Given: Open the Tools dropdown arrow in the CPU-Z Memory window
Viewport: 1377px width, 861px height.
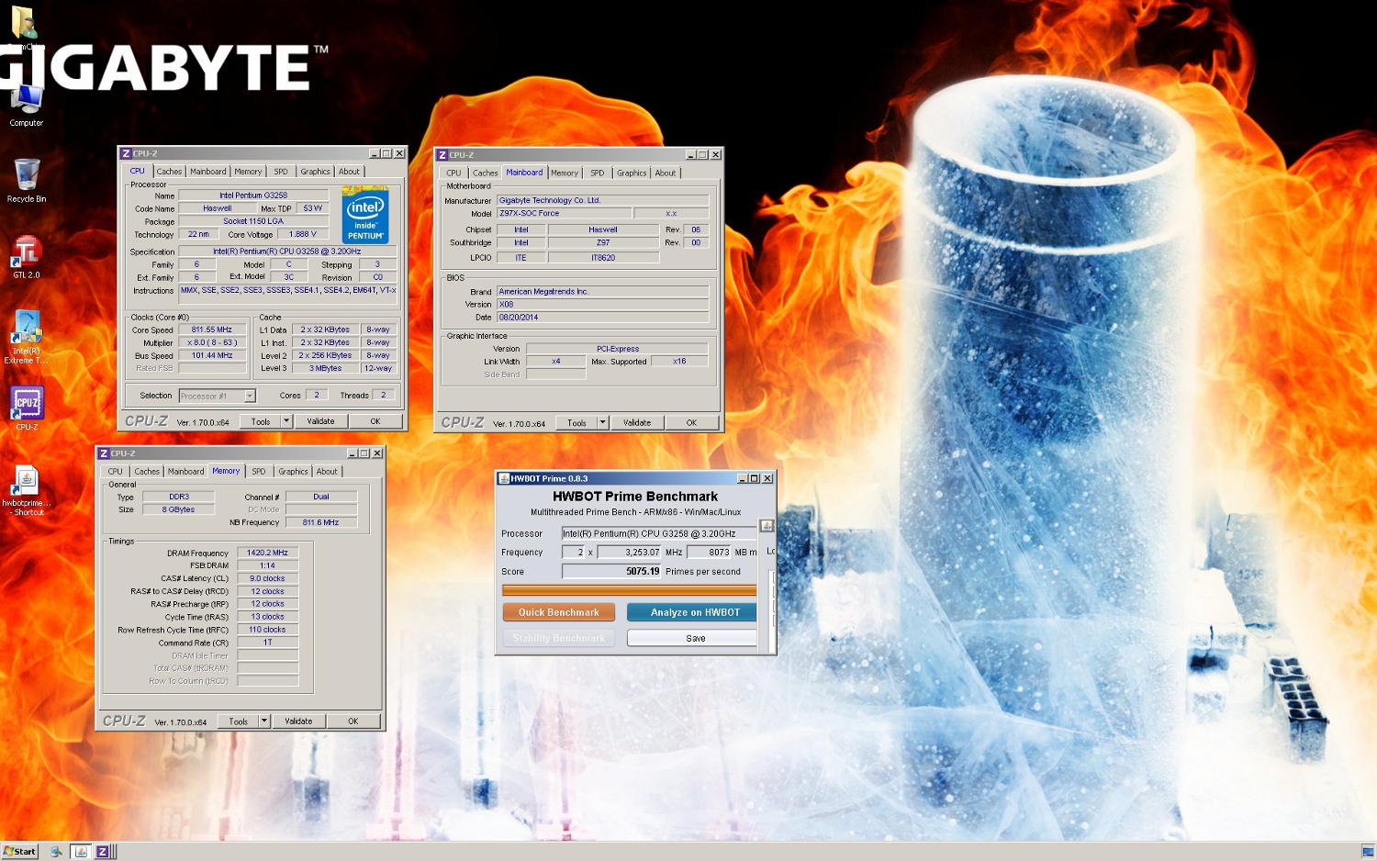Looking at the screenshot, I should click(264, 721).
